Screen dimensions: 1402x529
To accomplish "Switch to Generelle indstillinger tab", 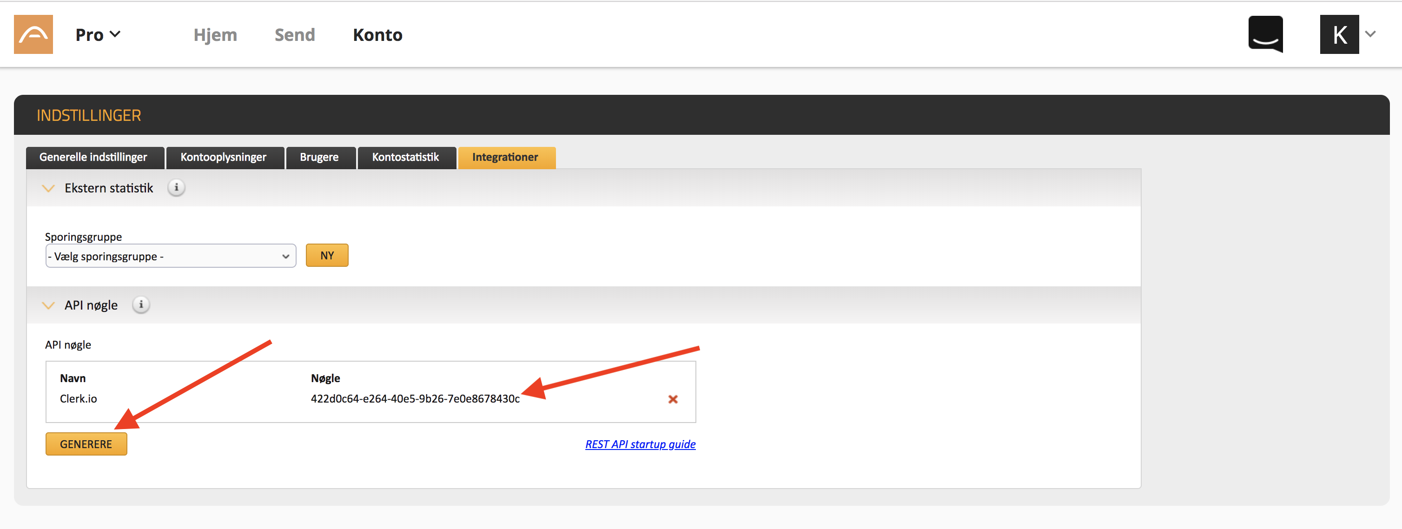I will click(x=93, y=157).
